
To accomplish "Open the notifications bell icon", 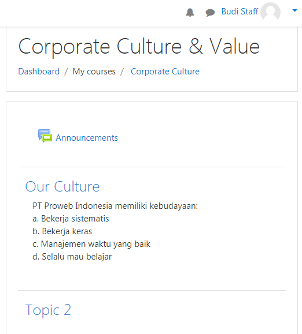I will [x=190, y=12].
